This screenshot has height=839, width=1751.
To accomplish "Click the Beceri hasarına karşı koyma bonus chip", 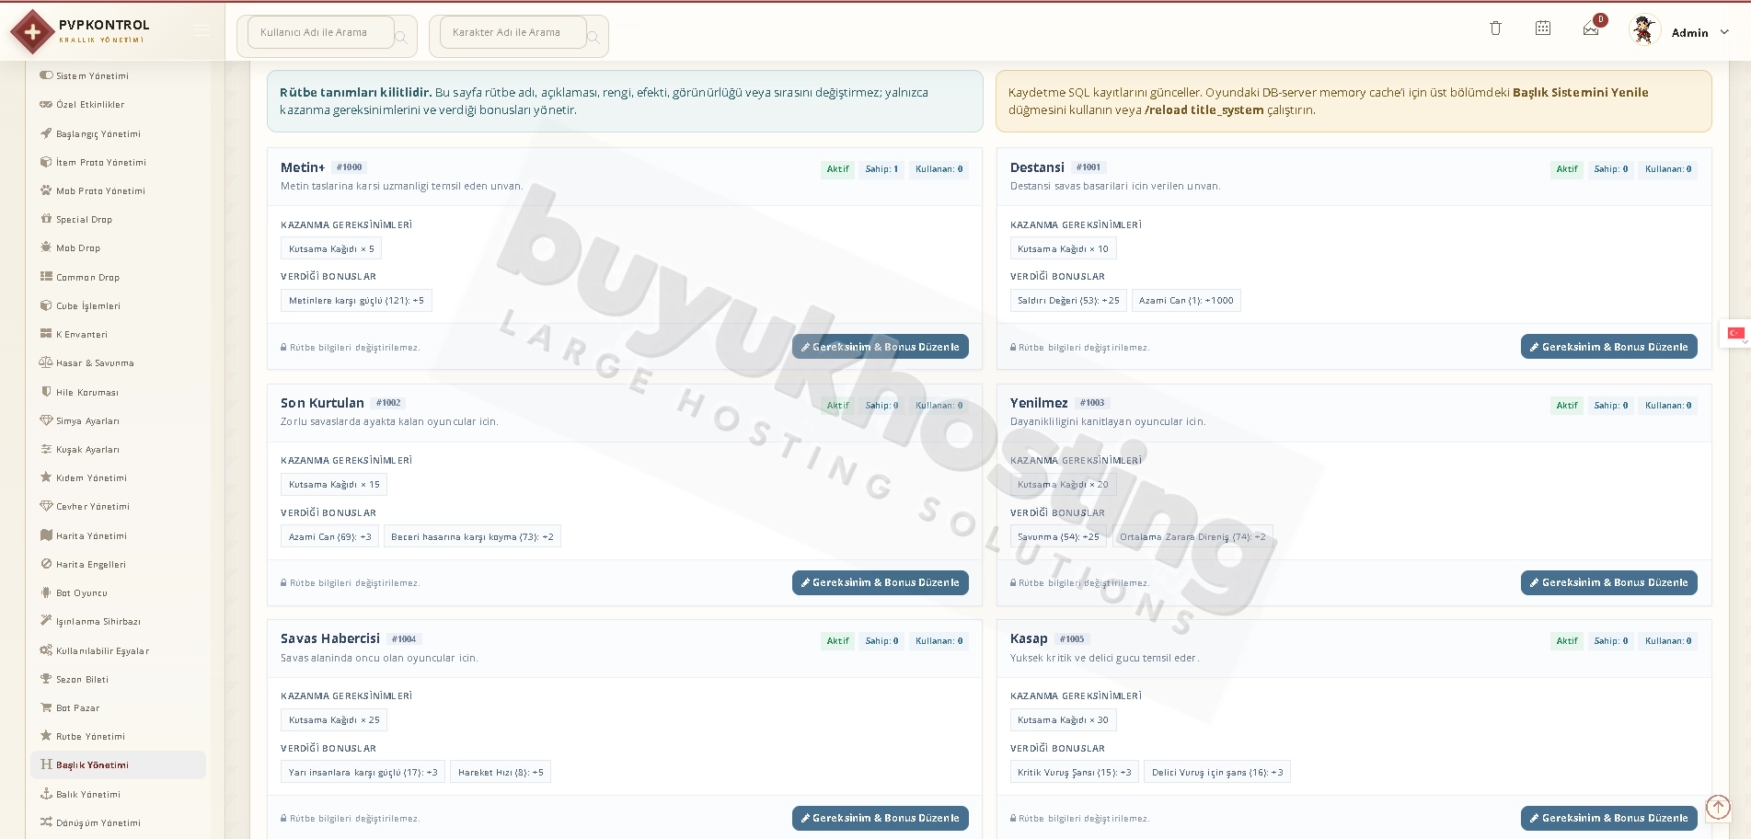I will click(472, 536).
